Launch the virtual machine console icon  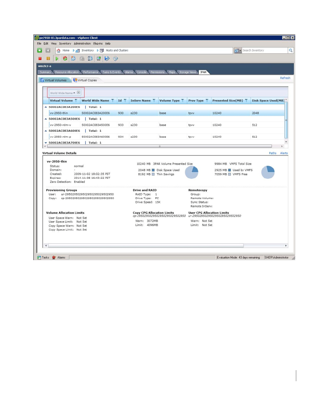coord(99,58)
